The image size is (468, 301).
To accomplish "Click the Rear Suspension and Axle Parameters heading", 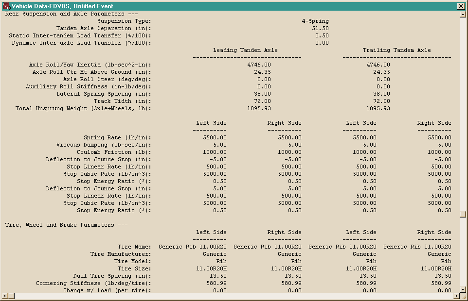I will 72,14.
